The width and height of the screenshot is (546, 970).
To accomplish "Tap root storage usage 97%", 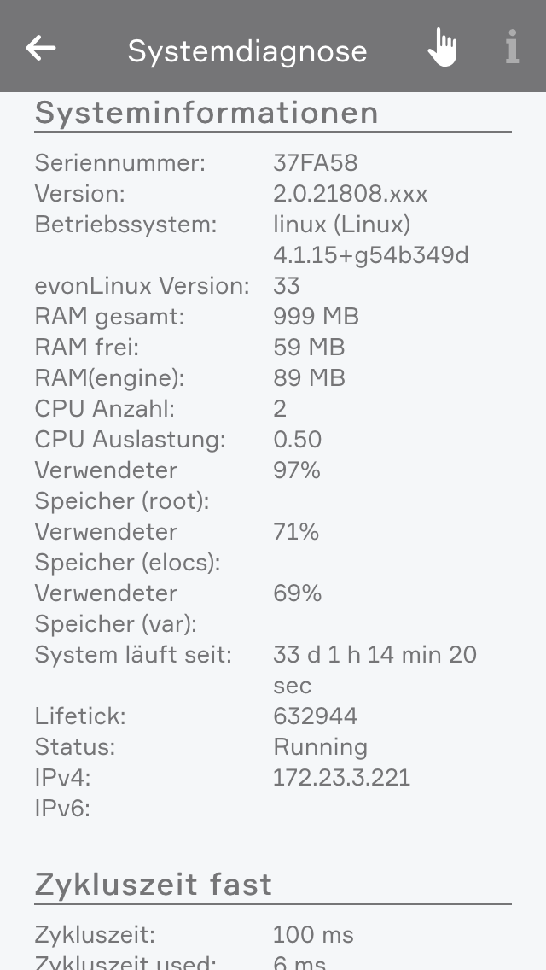I will pos(296,470).
